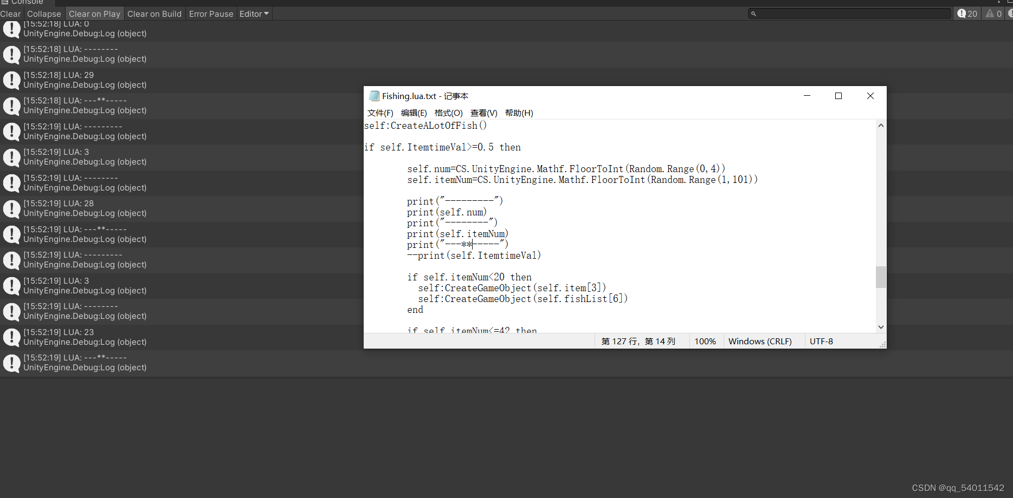Click 'if self.itemNum<20 then' line

tap(469, 277)
